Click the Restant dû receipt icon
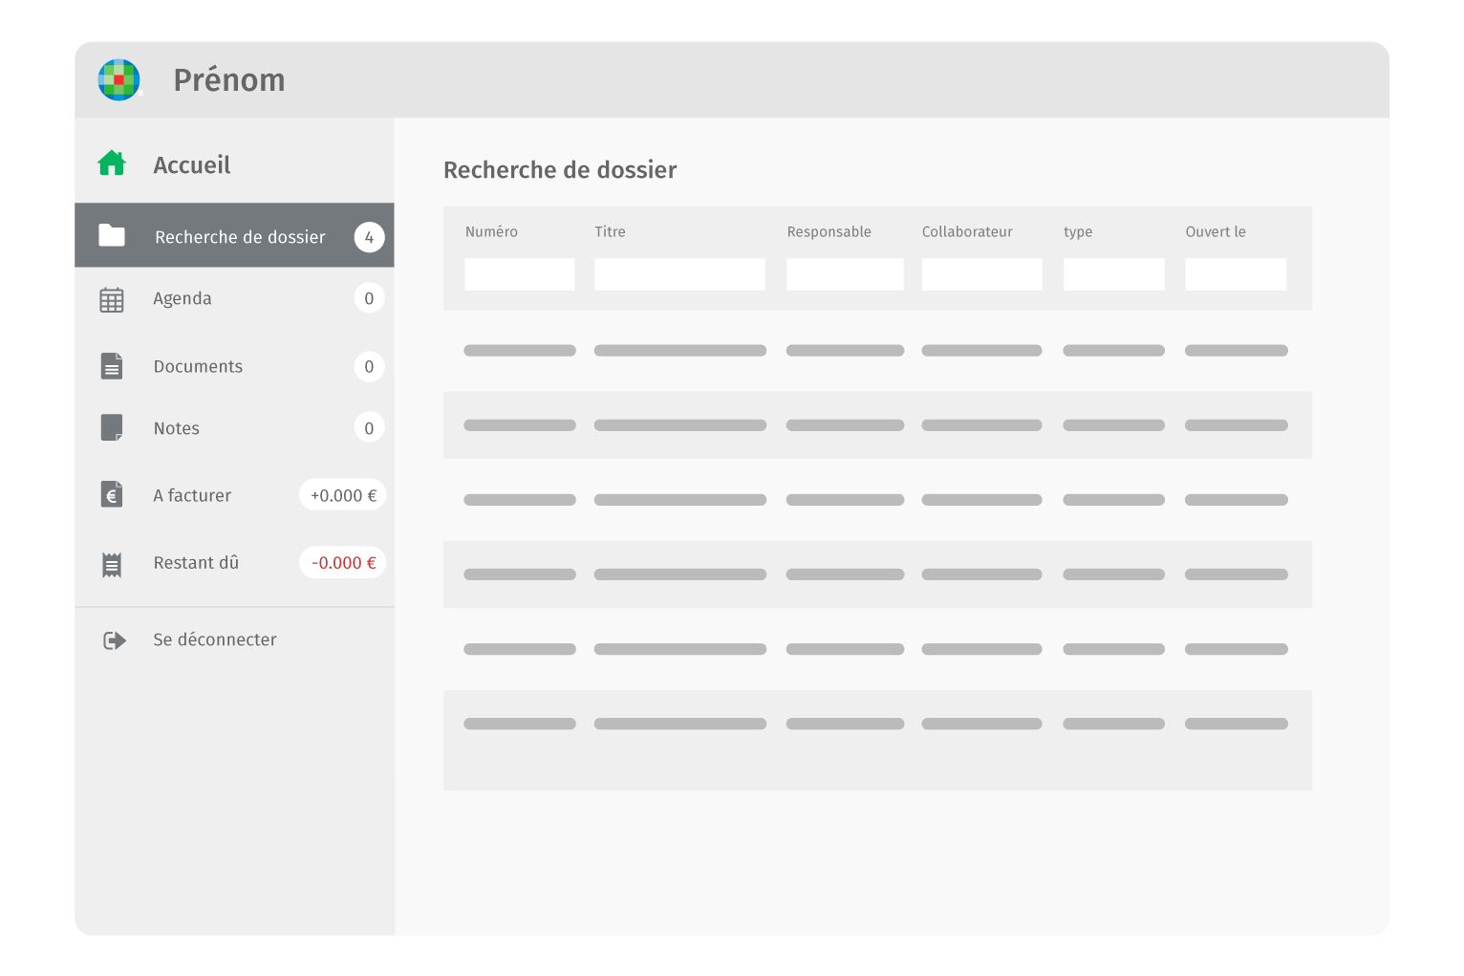Viewport: 1464px width, 976px height. pos(112,564)
